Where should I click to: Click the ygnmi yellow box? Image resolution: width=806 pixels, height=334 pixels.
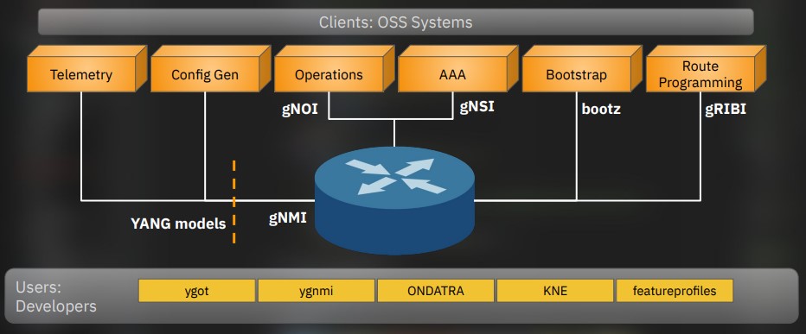click(x=317, y=291)
